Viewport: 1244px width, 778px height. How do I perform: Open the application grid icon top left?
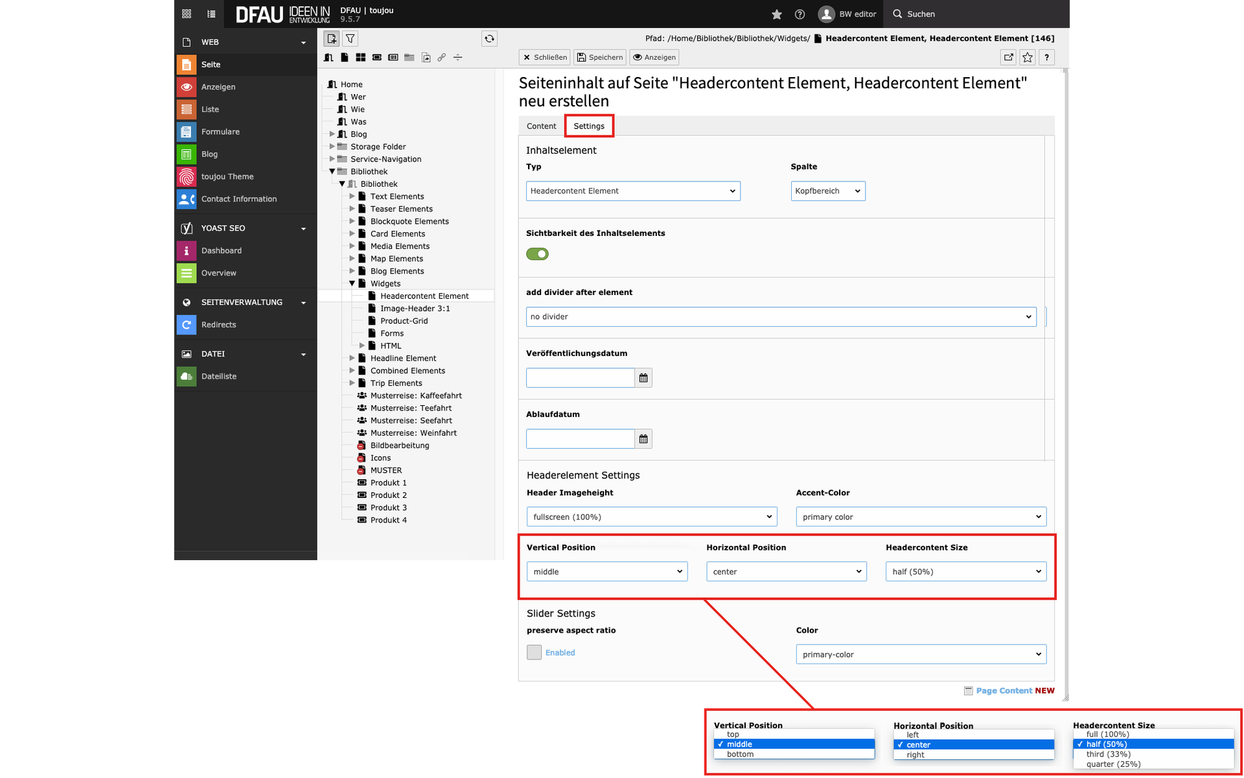pos(187,14)
